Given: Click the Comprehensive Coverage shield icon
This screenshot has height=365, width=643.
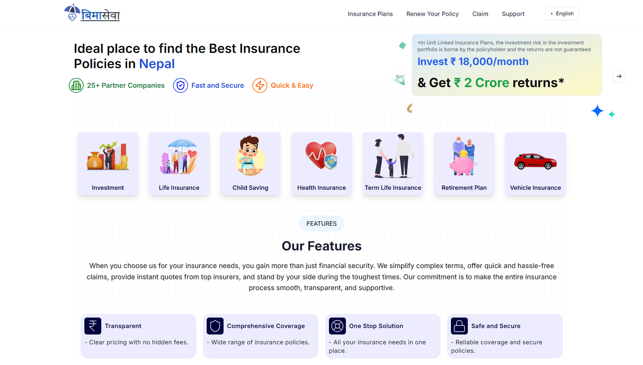Looking at the screenshot, I should [215, 326].
